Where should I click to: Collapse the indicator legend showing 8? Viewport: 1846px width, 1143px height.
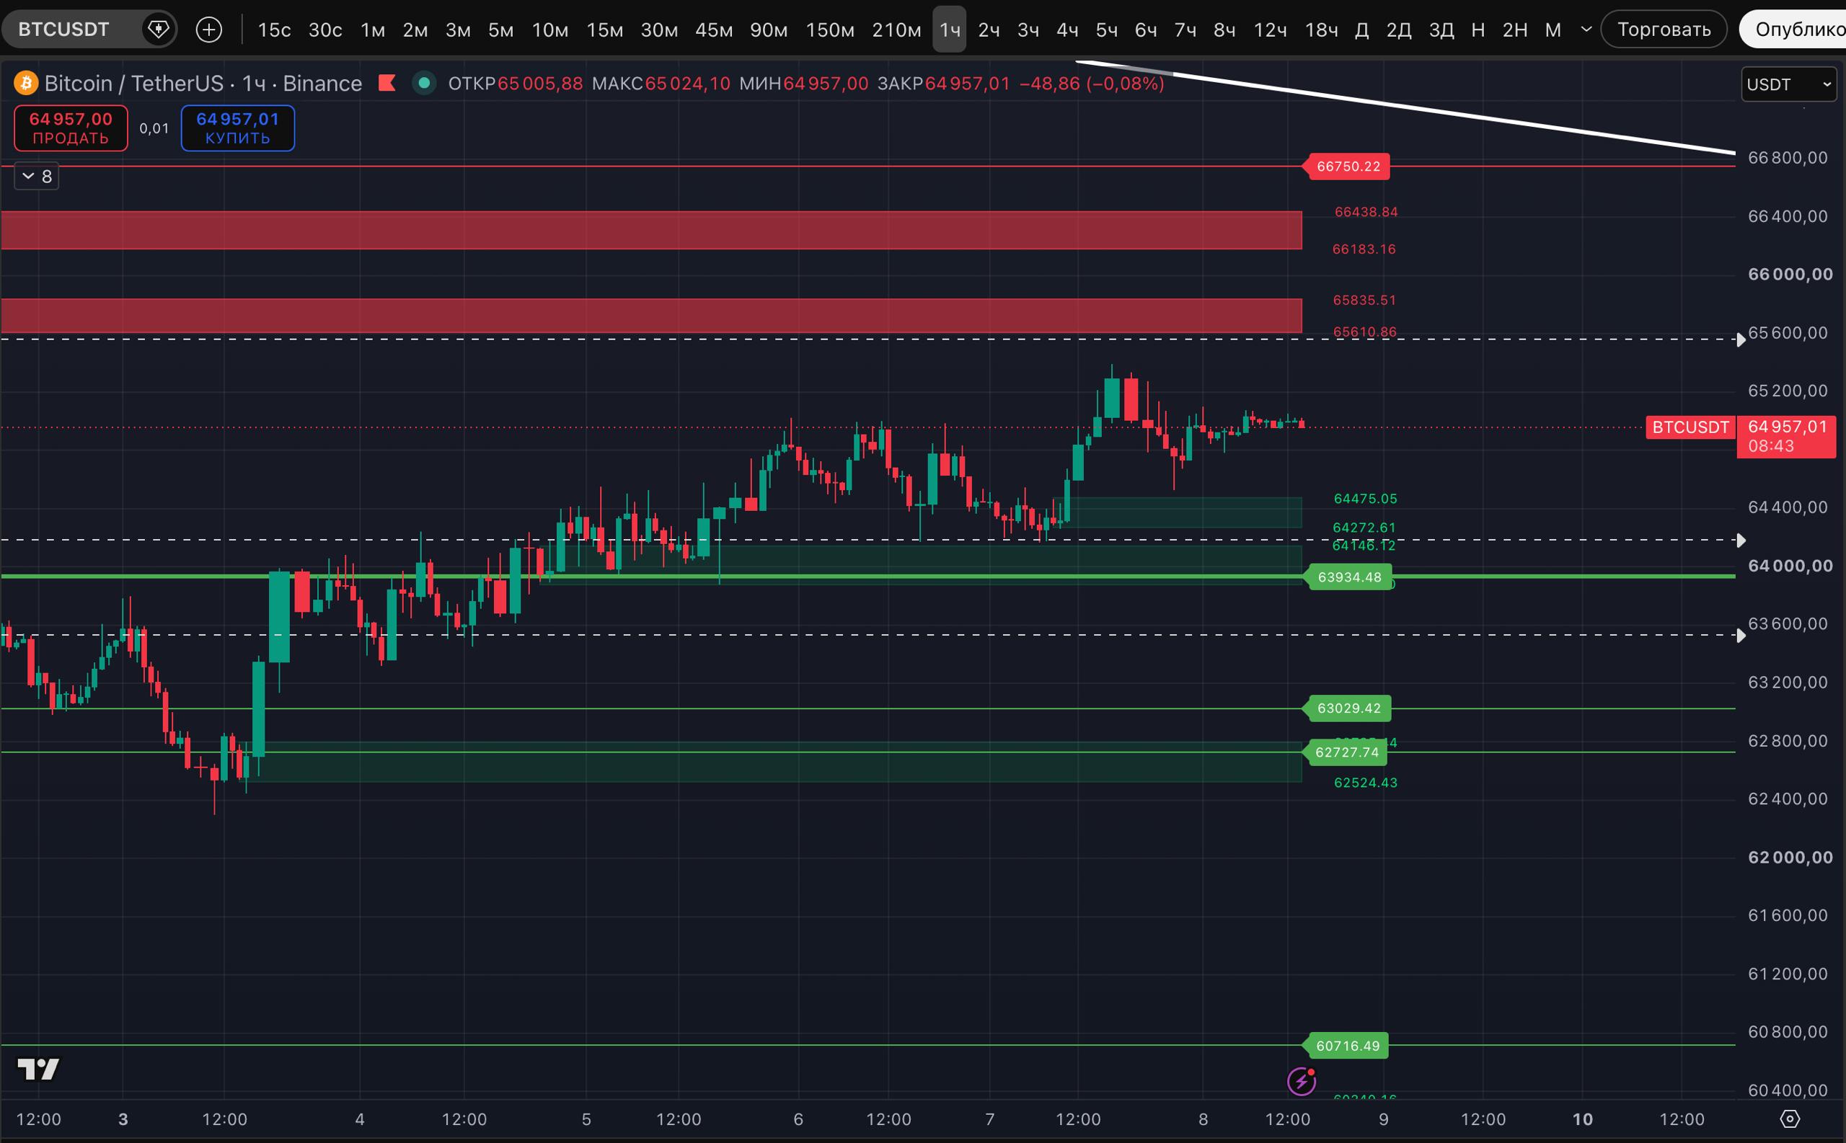pos(37,176)
